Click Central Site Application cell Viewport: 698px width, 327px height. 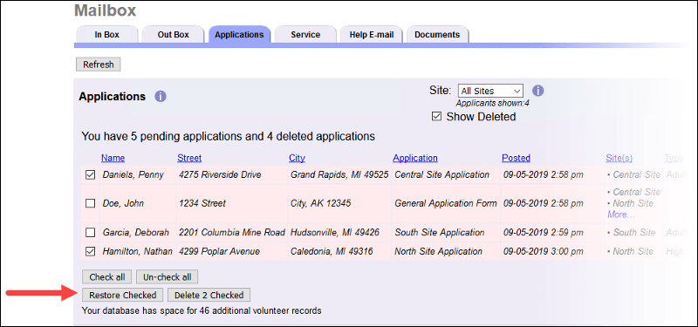pos(441,175)
